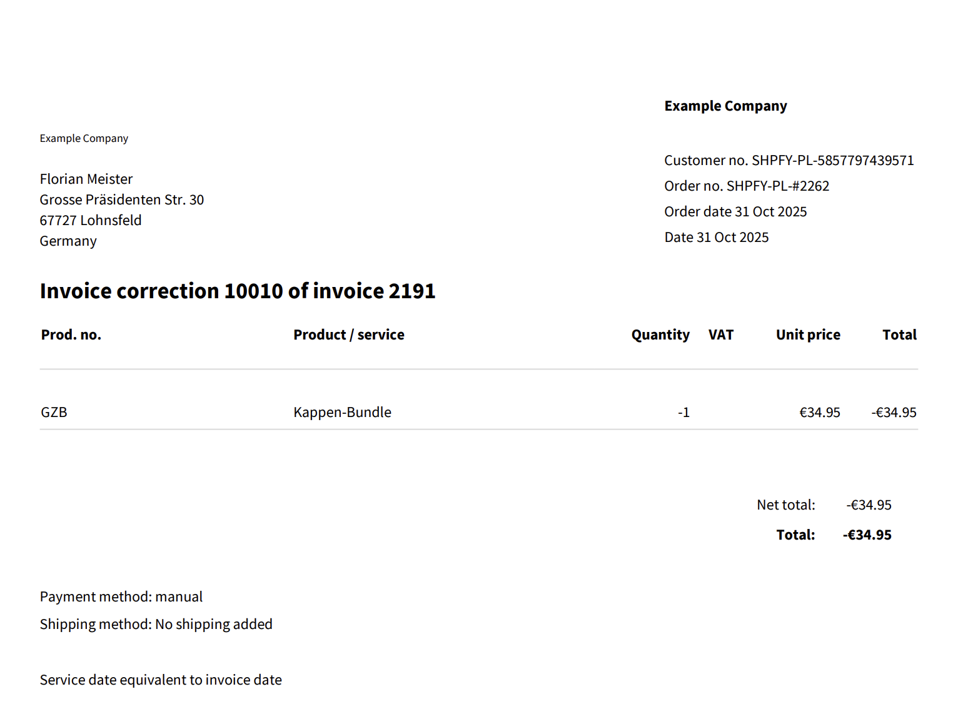968x704 pixels.
Task: Click the bold Example Company header
Action: pos(725,106)
